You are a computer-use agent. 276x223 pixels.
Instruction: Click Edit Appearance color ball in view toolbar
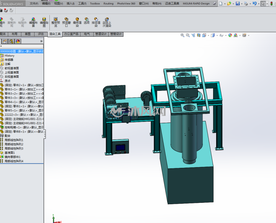pos(230,35)
